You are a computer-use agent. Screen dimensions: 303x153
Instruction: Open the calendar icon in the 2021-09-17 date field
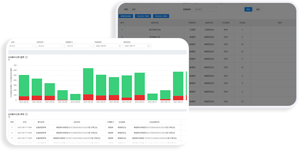tap(149, 46)
